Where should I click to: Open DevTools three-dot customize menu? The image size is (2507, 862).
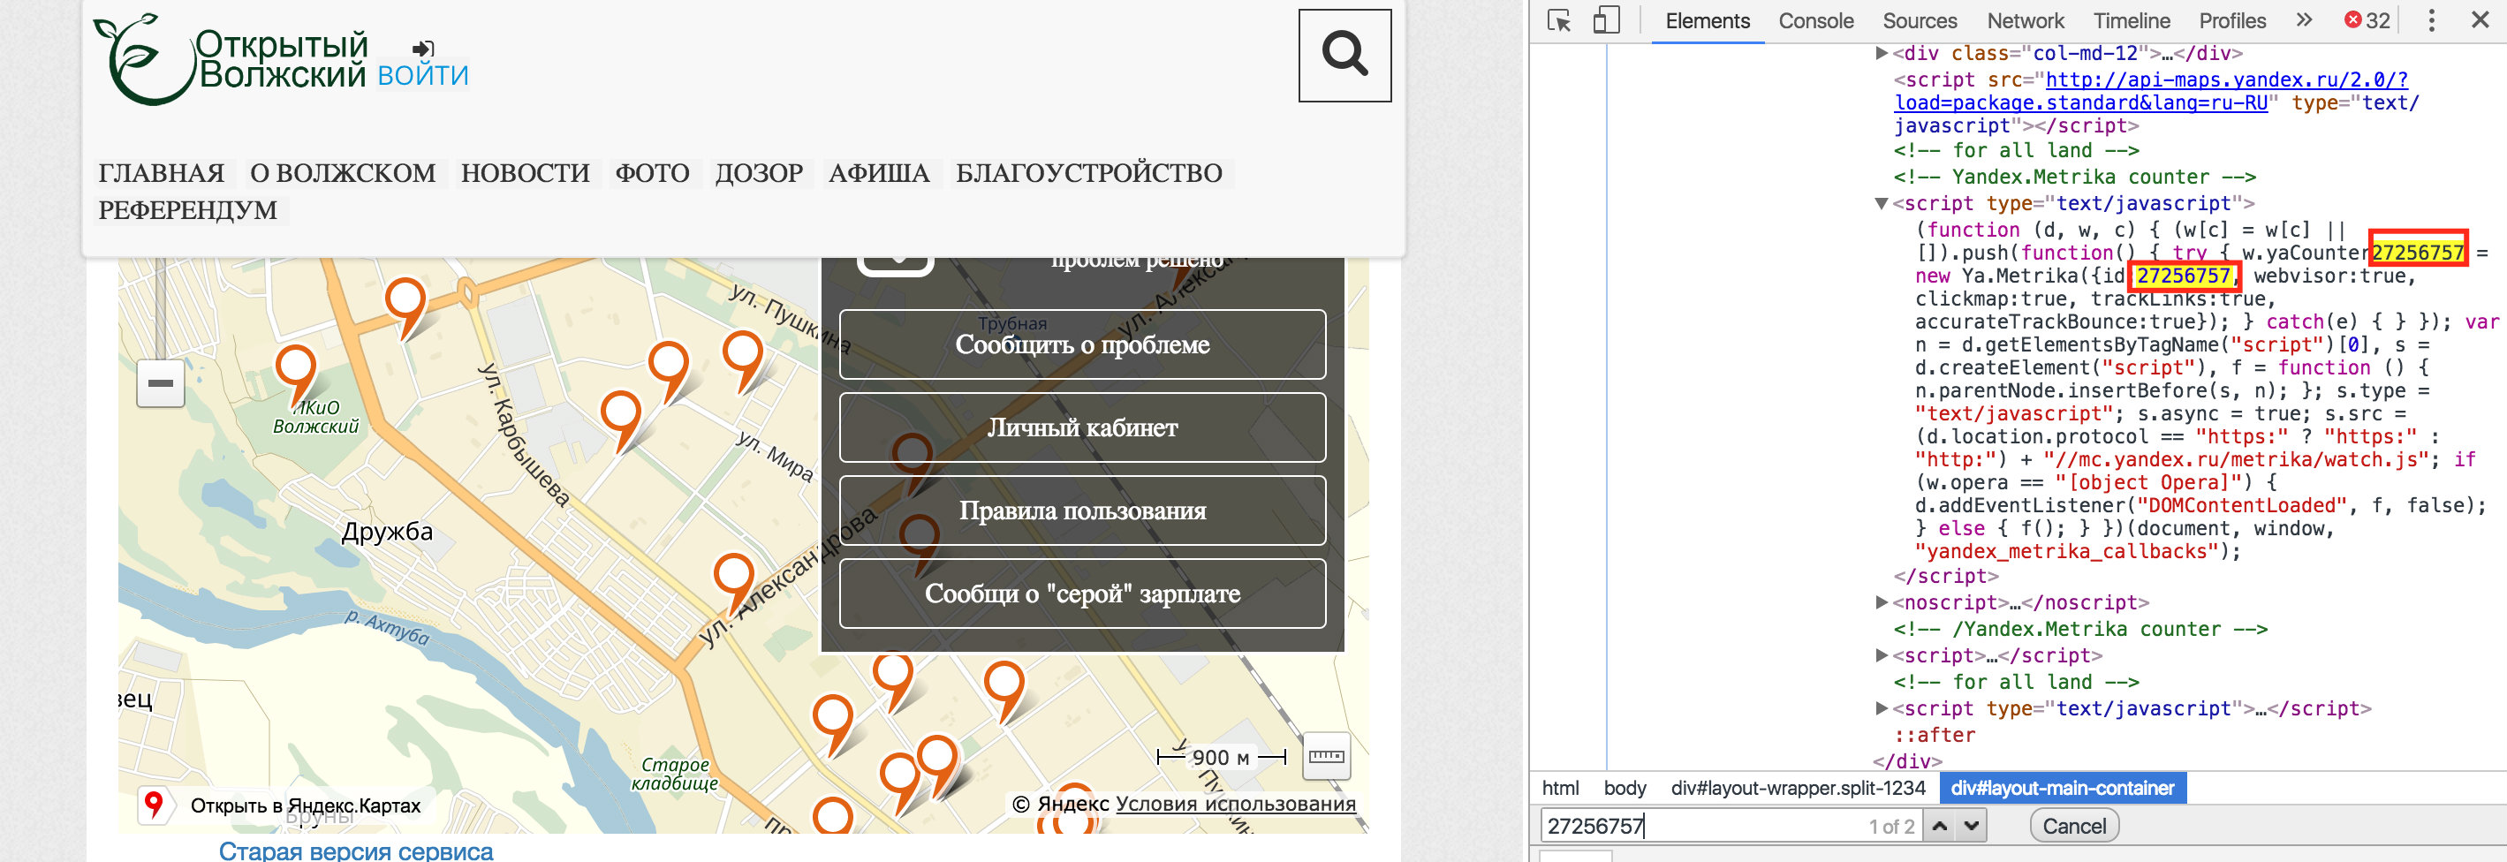(2430, 20)
